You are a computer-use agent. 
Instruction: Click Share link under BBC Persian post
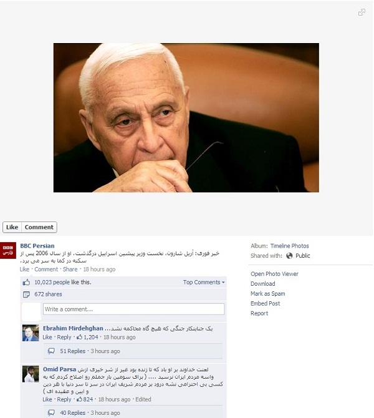pyautogui.click(x=70, y=270)
